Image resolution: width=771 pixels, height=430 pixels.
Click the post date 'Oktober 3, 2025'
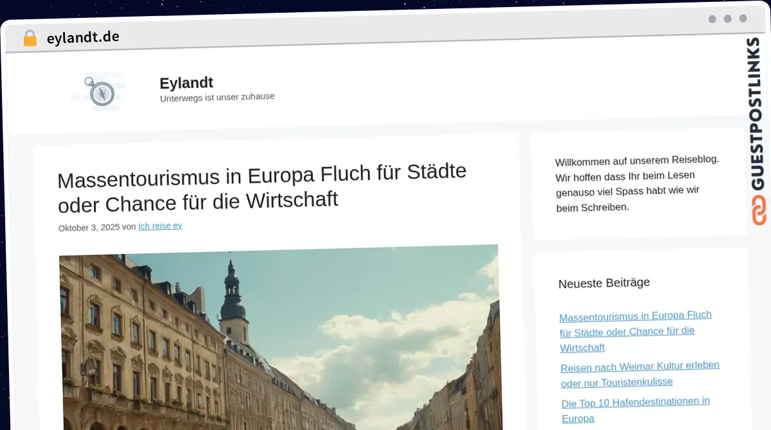coord(89,227)
